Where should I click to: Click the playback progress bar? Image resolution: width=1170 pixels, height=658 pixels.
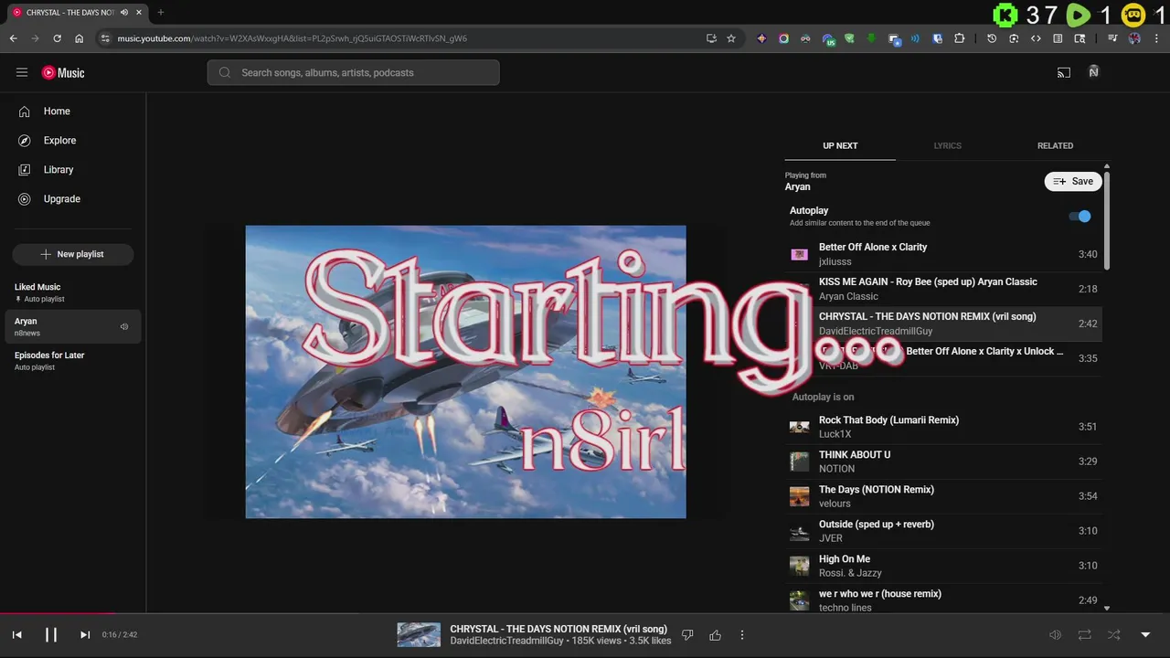tap(585, 613)
